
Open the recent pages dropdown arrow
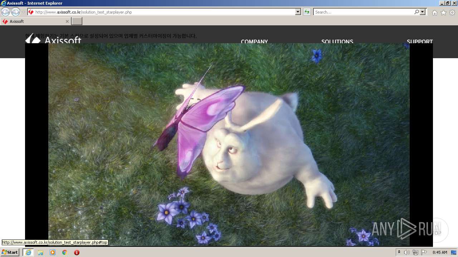point(24,12)
